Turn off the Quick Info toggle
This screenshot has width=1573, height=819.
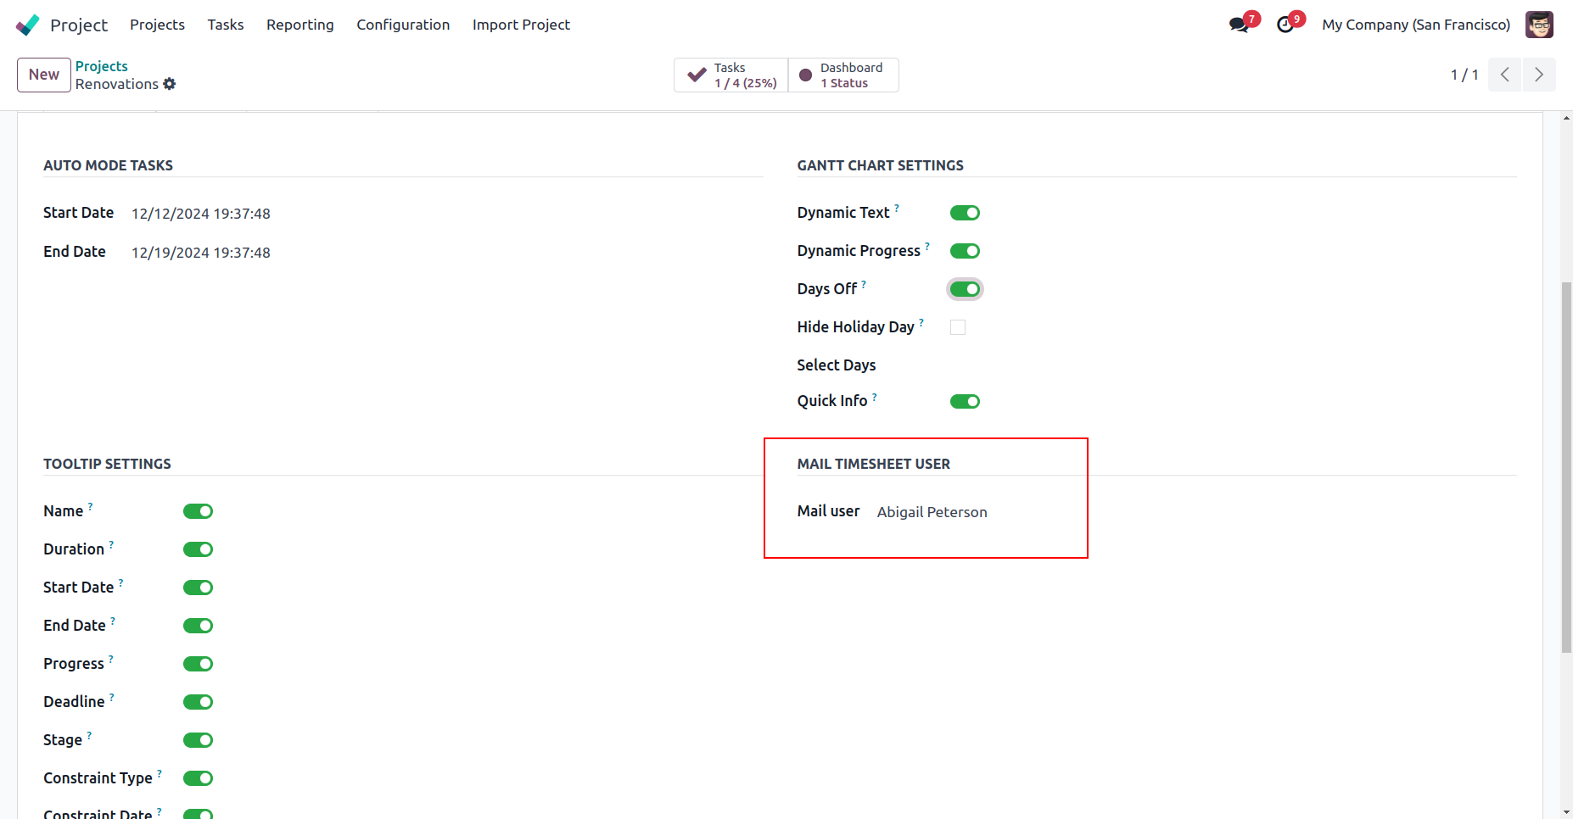click(x=965, y=402)
